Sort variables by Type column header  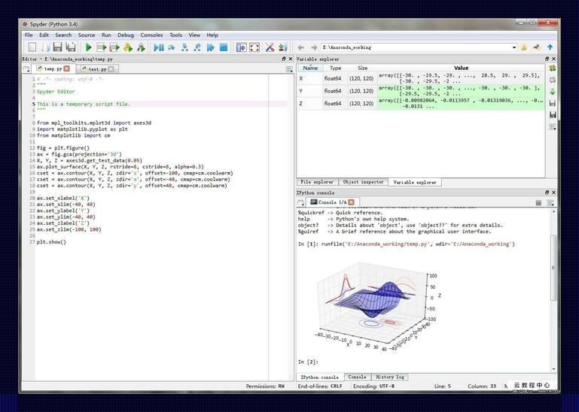click(x=335, y=68)
